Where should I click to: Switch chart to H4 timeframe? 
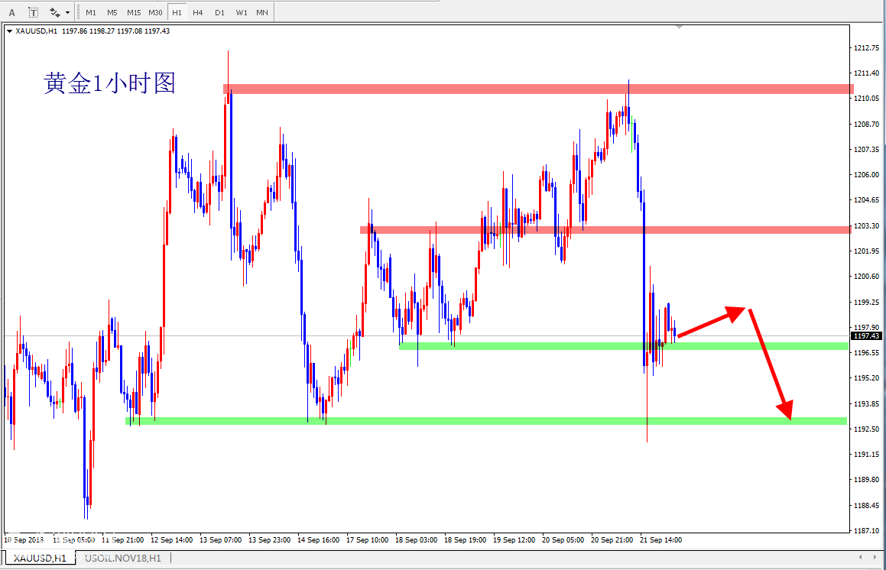pos(198,12)
